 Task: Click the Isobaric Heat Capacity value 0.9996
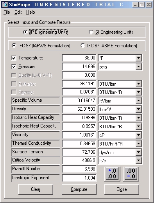79,118
